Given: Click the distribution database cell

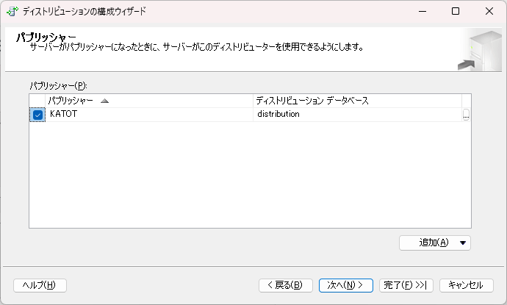Looking at the screenshot, I should [279, 115].
